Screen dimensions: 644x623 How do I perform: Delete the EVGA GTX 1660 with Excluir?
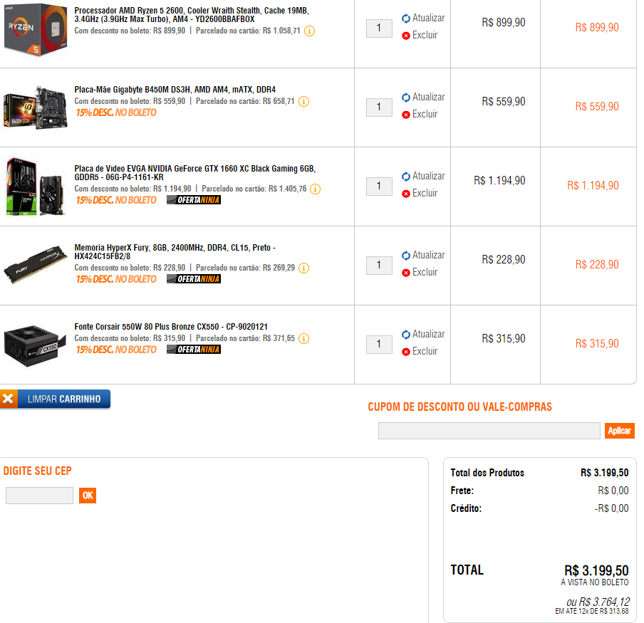[x=420, y=193]
